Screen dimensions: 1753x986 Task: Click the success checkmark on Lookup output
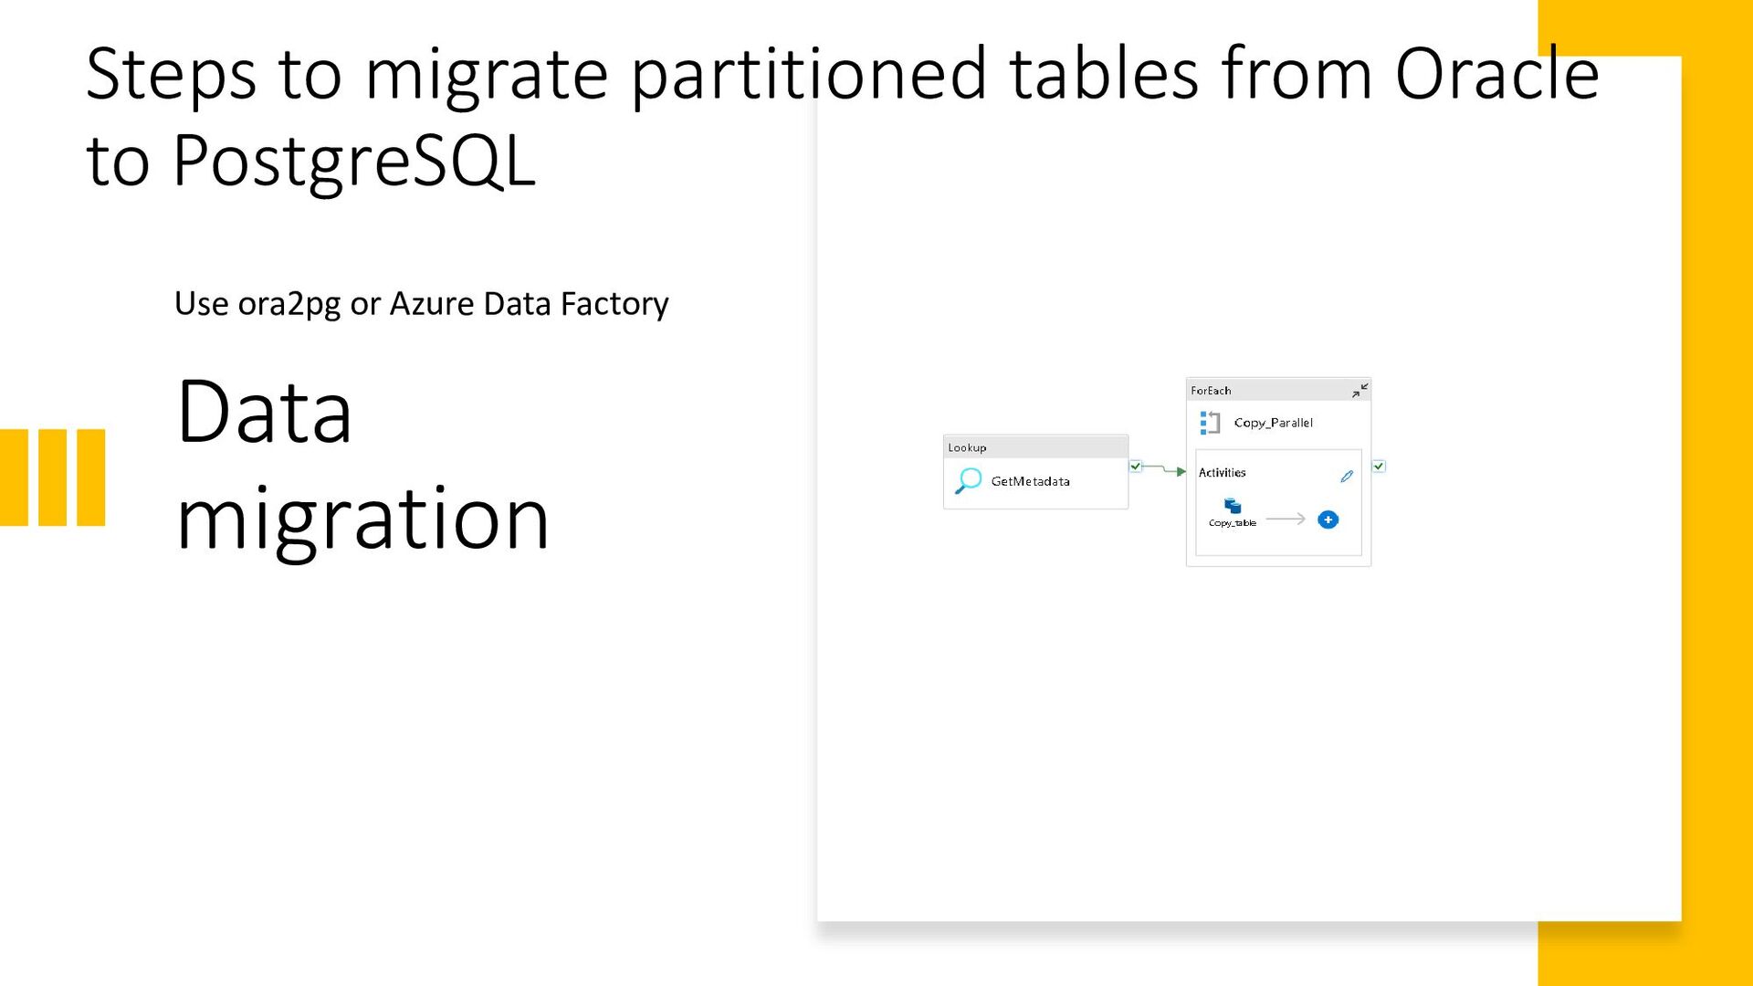[1135, 466]
